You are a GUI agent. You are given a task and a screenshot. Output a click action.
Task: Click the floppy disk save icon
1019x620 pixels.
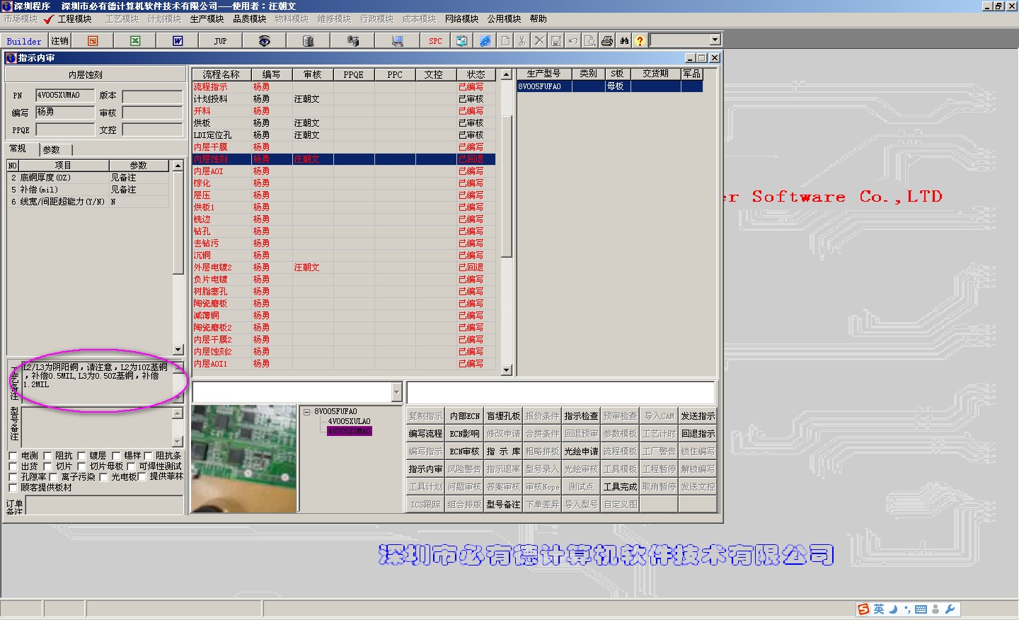click(556, 41)
